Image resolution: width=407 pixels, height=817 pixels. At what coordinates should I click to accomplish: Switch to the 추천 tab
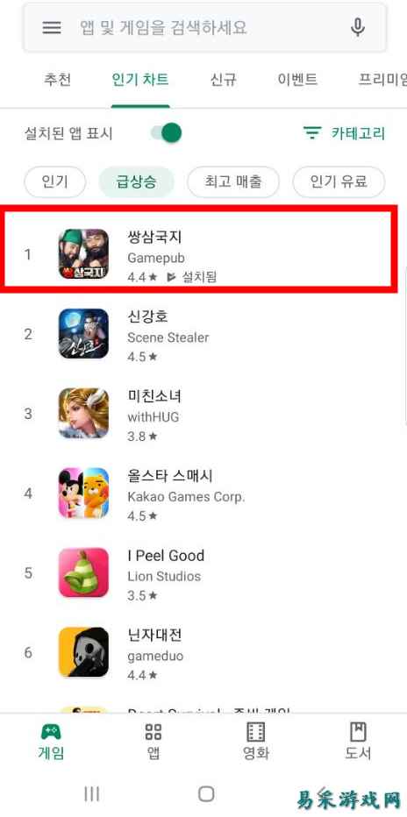(57, 80)
